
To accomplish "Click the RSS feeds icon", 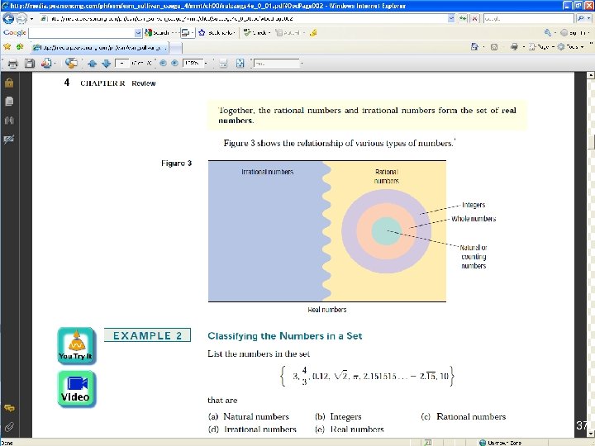I will coord(494,47).
